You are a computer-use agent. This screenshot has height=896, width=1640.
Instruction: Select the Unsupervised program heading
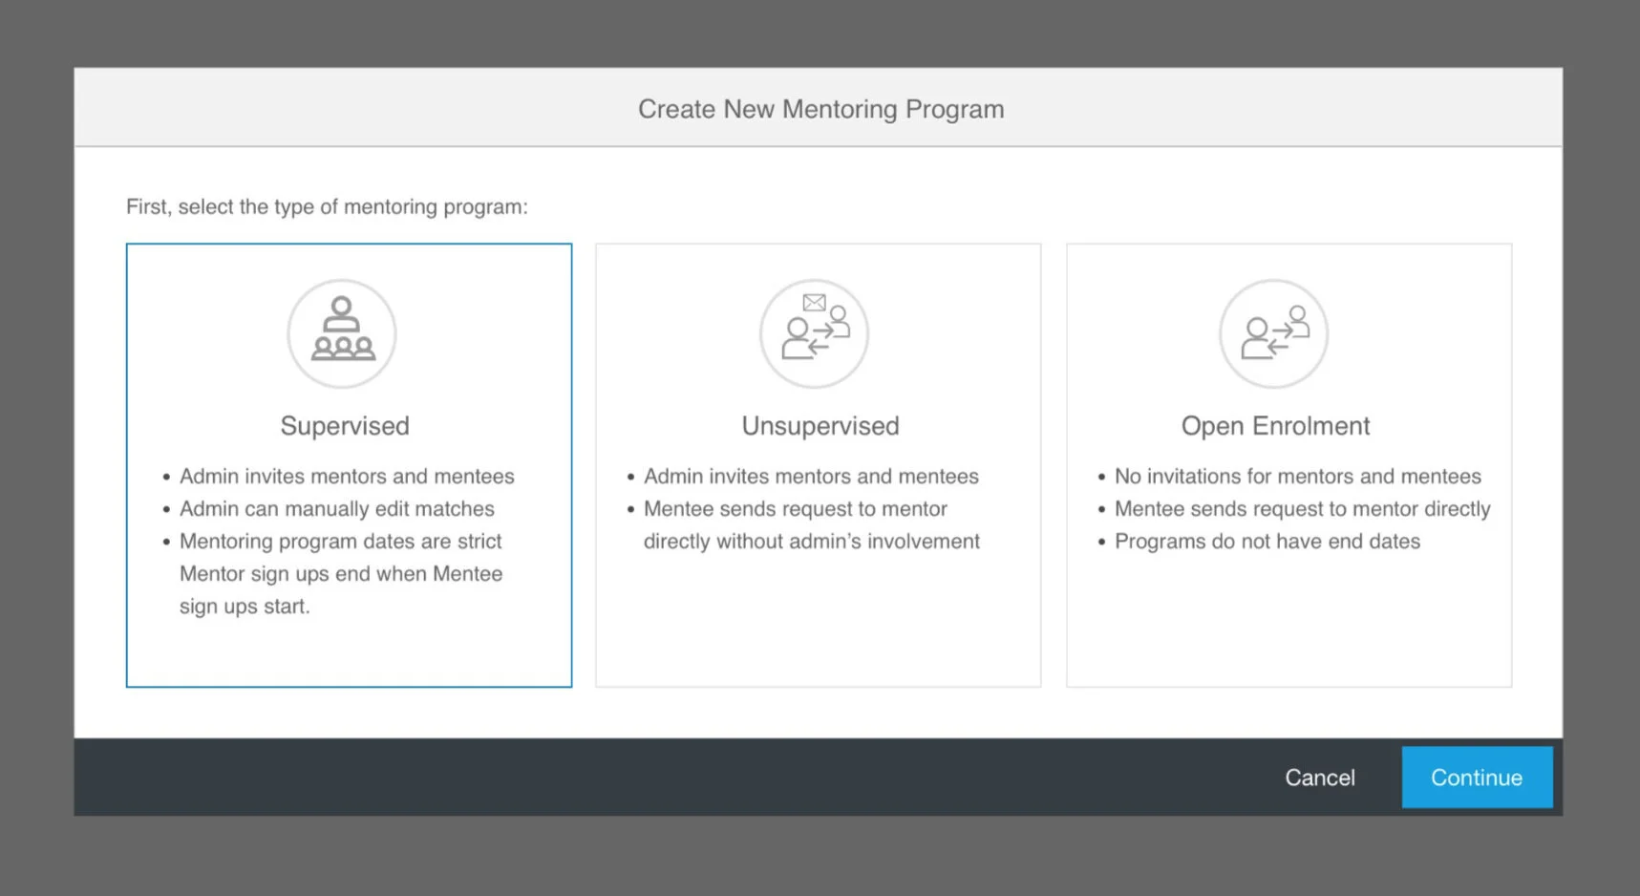pyautogui.click(x=820, y=426)
